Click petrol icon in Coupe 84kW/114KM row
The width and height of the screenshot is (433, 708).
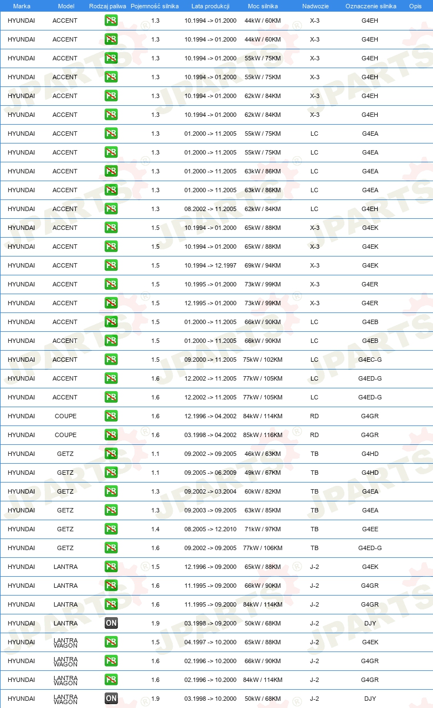point(111,416)
